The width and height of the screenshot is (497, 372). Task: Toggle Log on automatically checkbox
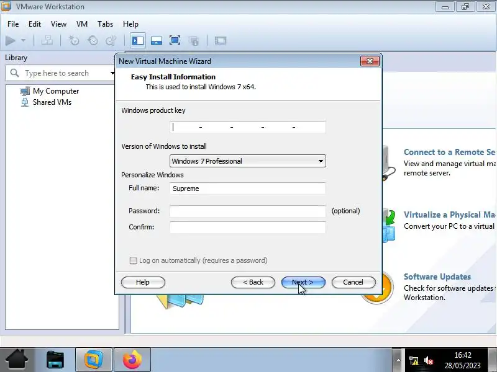133,260
